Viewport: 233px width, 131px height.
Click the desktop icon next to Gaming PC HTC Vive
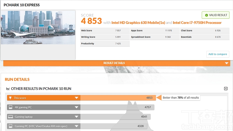pos(11,126)
